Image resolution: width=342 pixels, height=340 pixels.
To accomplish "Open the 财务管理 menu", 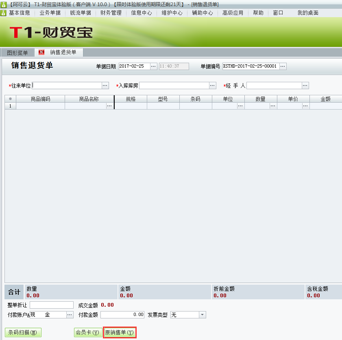I will 111,13.
